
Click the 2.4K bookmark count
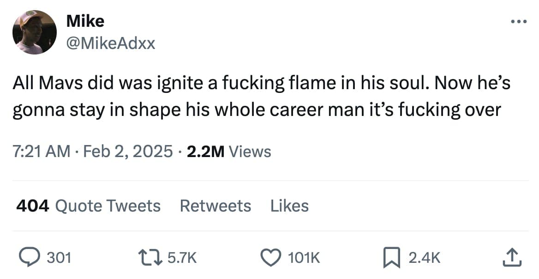423,258
